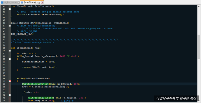This screenshot has height=103, width=201.
Task: Collapse the while loop fold at line 67
Action: 10,81
